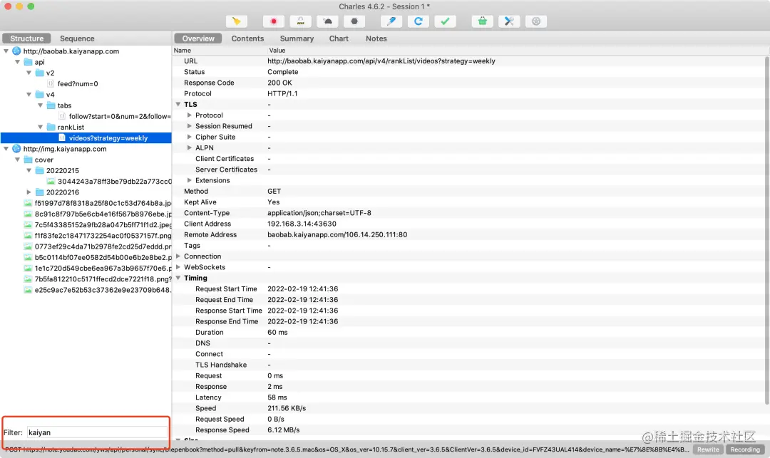Image resolution: width=770 pixels, height=458 pixels.
Task: Collapse the baobab.kaiyanapp.com host node
Action: (x=6, y=51)
